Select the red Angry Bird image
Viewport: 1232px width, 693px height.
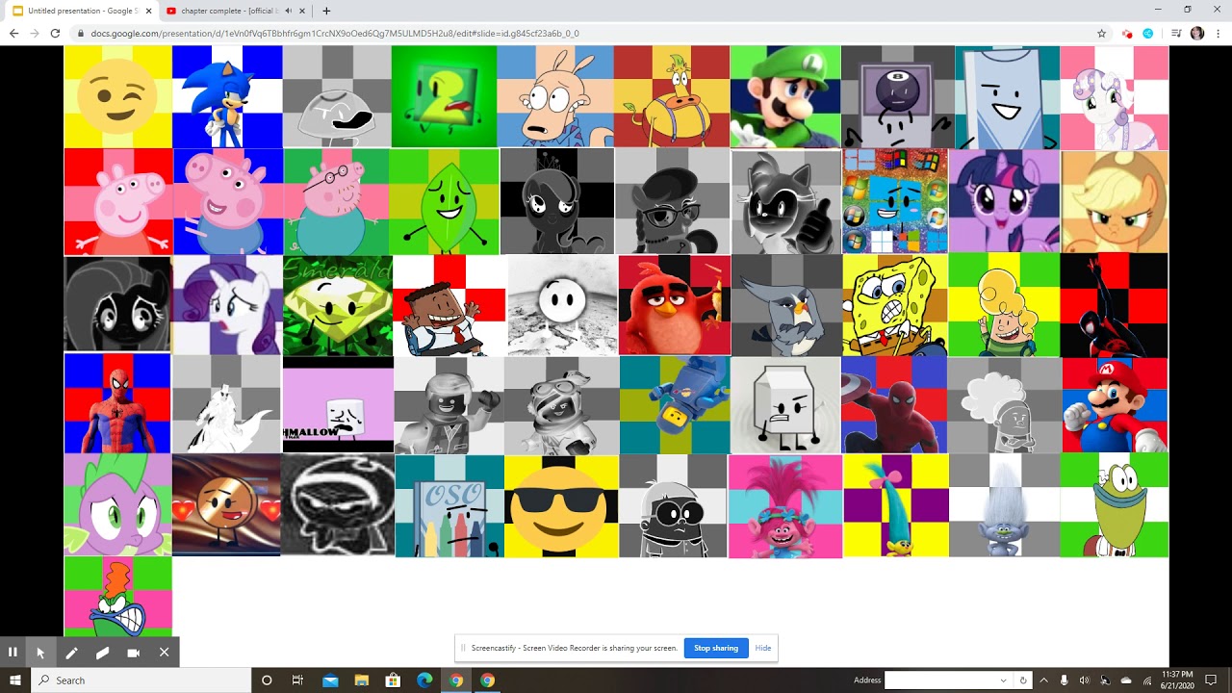[x=675, y=305]
